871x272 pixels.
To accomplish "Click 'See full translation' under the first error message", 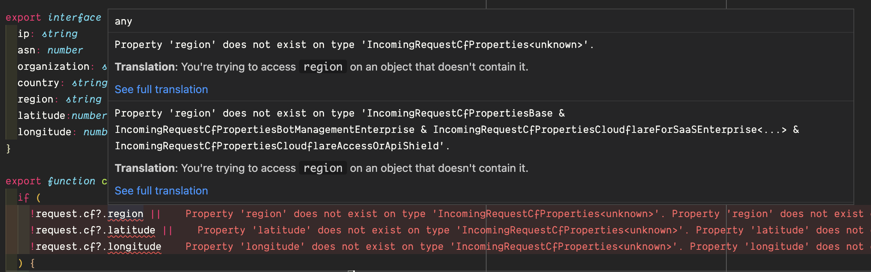I will point(161,89).
